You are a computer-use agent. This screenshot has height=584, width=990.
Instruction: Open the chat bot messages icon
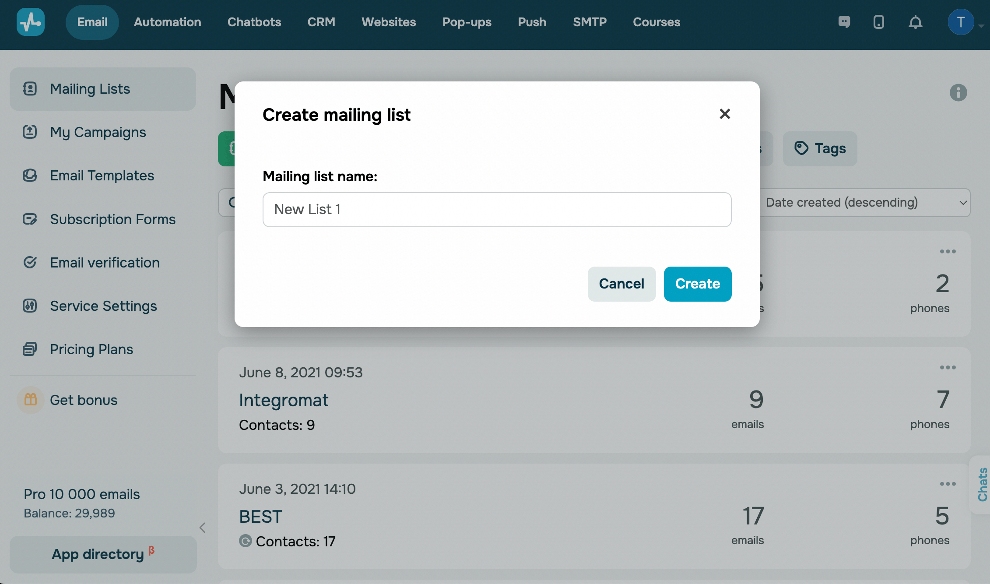click(x=844, y=22)
